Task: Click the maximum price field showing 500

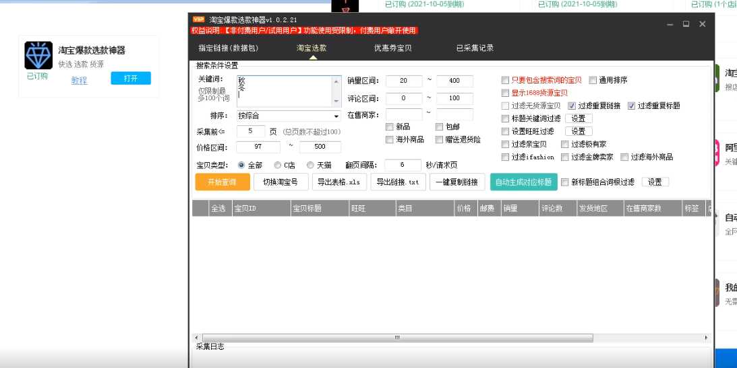Action: [320, 147]
